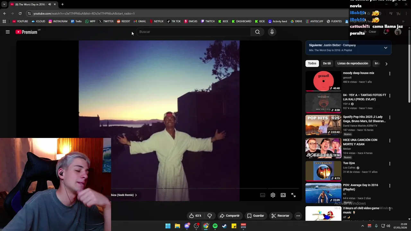Viewport: 411px width, 231px height.
Task: Open the YouTube guide hamburger menu
Action: pyautogui.click(x=8, y=32)
